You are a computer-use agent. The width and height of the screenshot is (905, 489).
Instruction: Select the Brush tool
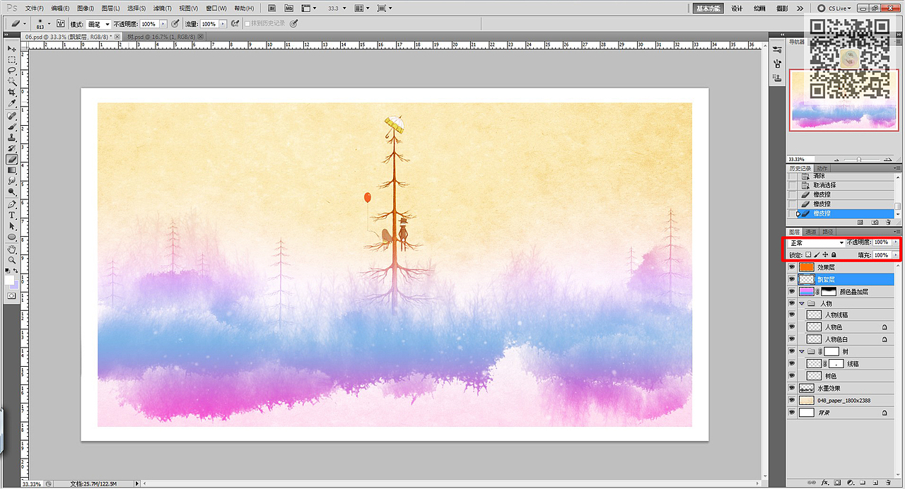[x=12, y=126]
